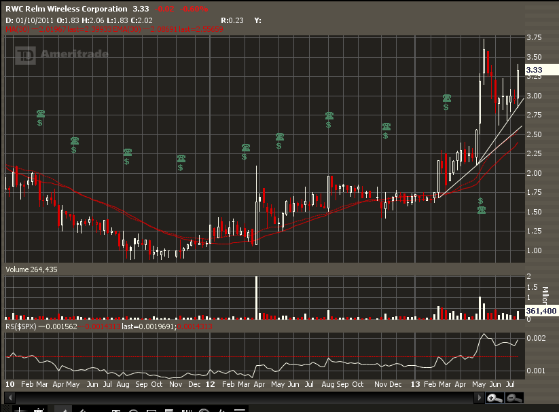
Task: Open earnings event icon above Nov–Dec before '13'
Action: [386, 128]
